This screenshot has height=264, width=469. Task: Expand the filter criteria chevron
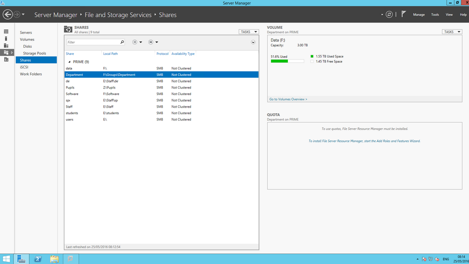[253, 42]
